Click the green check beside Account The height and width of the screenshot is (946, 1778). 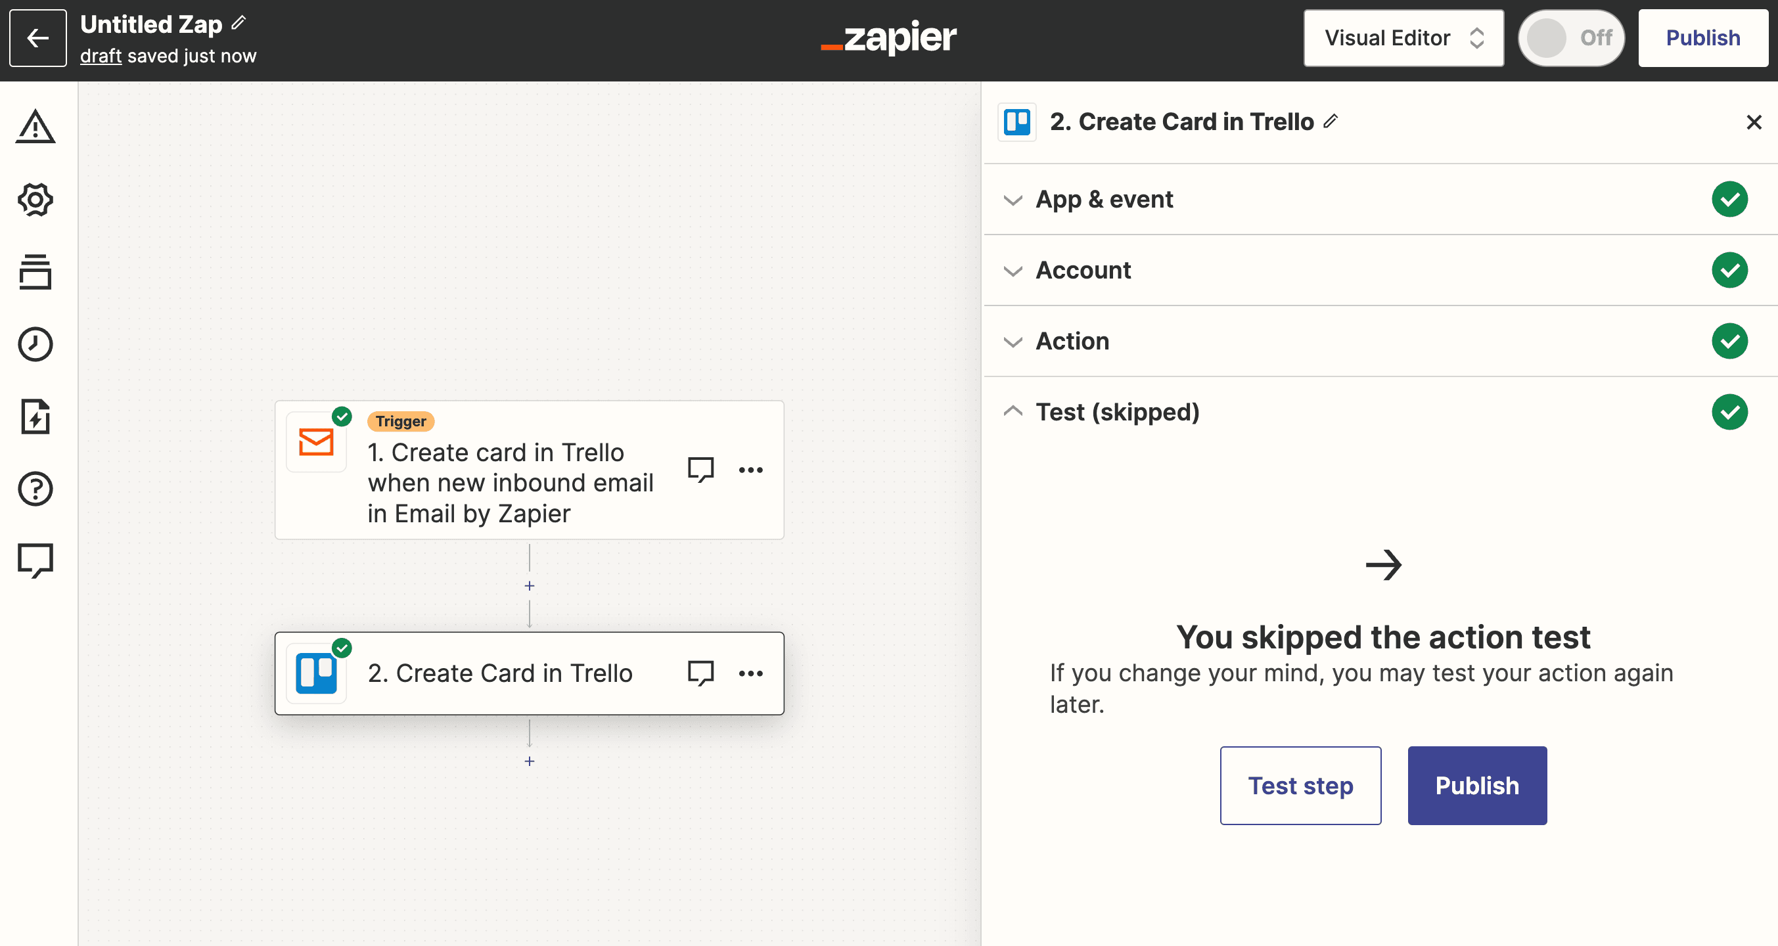[x=1729, y=270]
